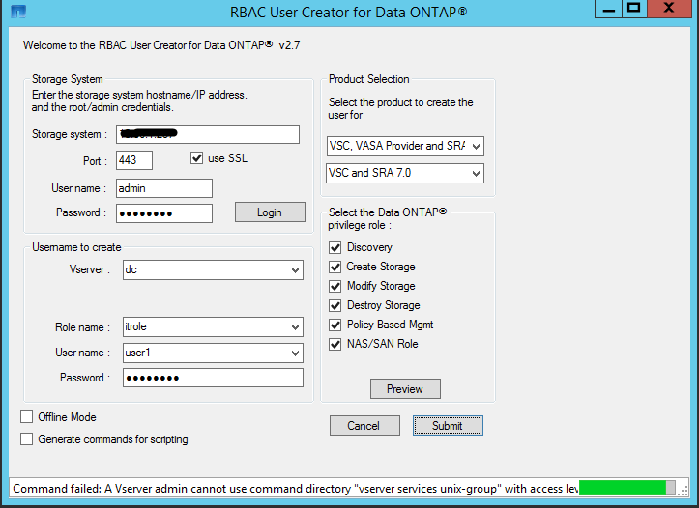The image size is (699, 508).
Task: Minimize the RBAC User Creator window
Action: coord(608,10)
